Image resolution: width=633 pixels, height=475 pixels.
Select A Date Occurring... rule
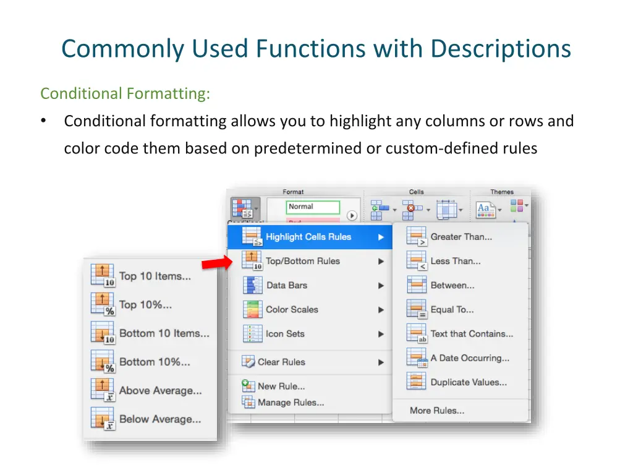(x=461, y=358)
